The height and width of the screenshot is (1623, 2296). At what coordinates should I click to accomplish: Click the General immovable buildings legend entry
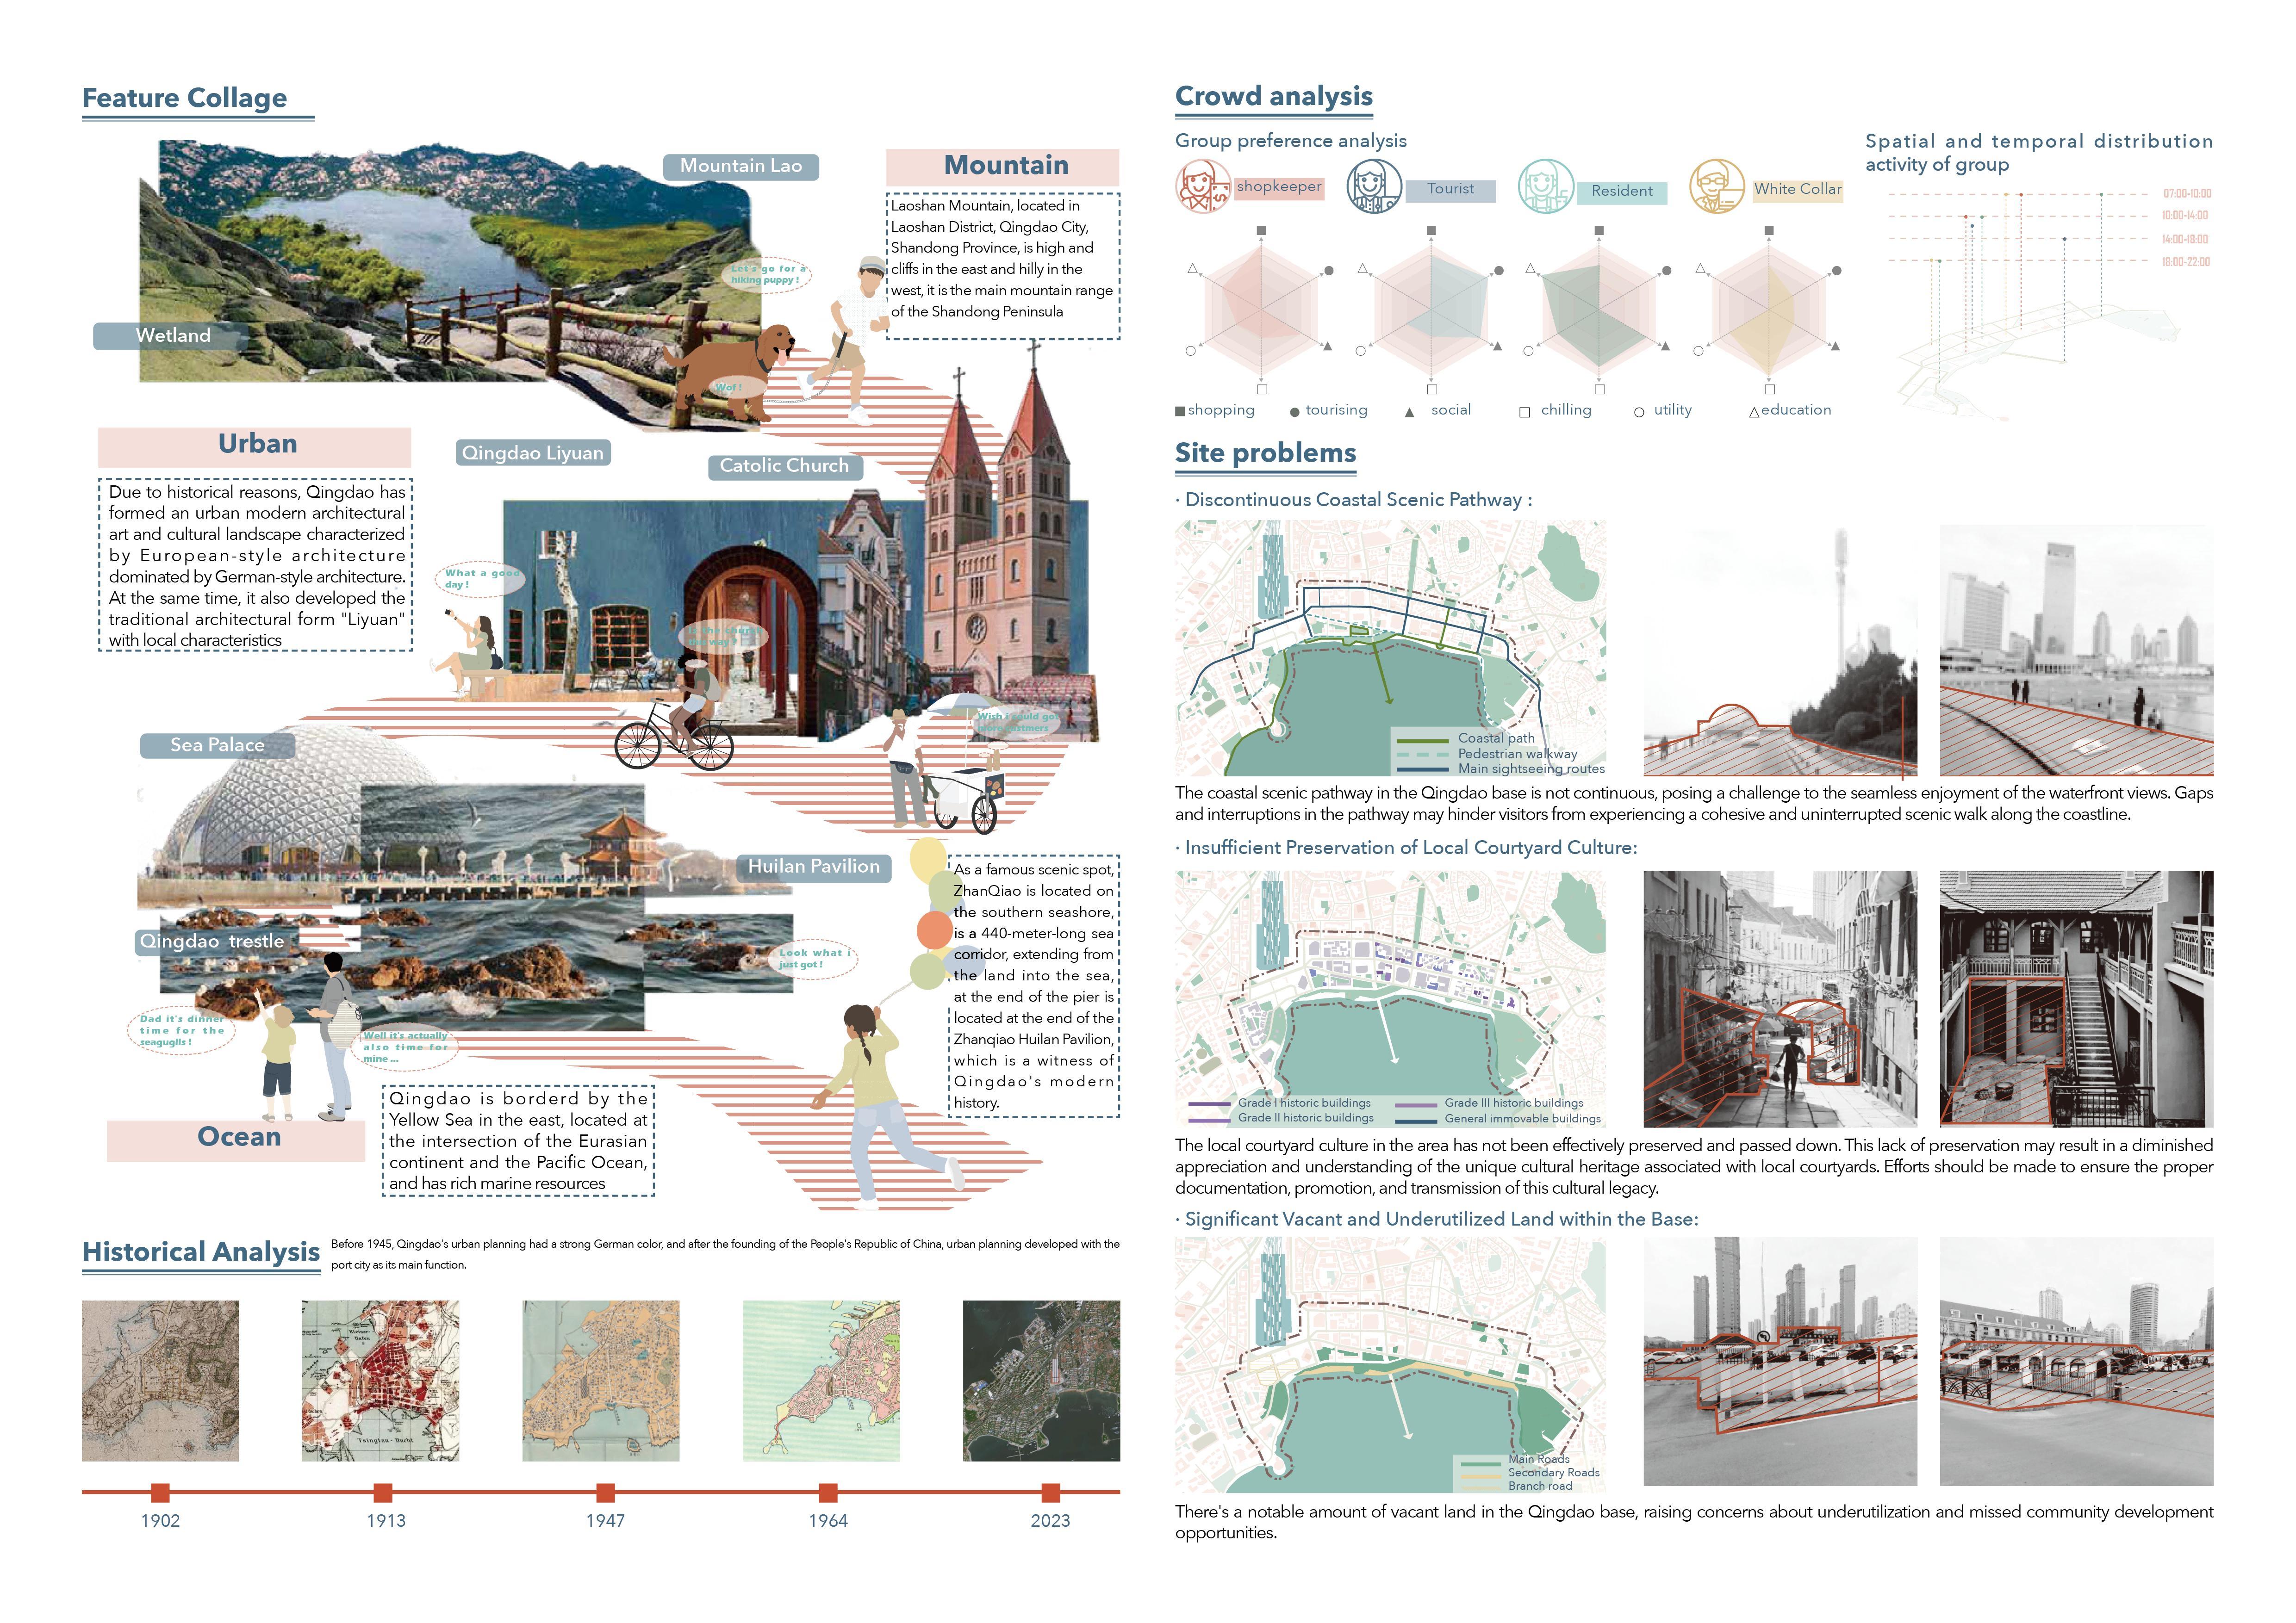click(x=1498, y=1118)
